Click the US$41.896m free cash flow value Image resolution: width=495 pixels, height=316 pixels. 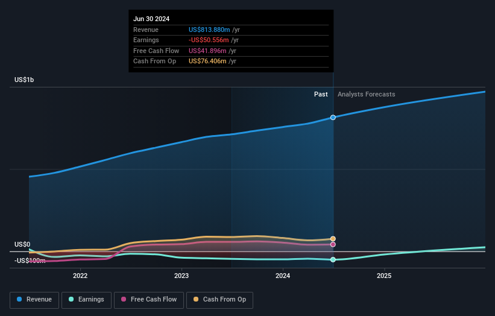tap(207, 51)
